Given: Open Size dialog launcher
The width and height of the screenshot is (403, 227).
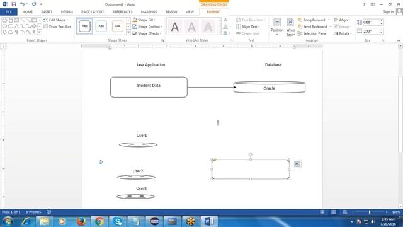Looking at the screenshot, I should click(383, 40).
